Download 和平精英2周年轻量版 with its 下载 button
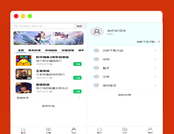Viewport: 174px width, 134px height. (77, 64)
